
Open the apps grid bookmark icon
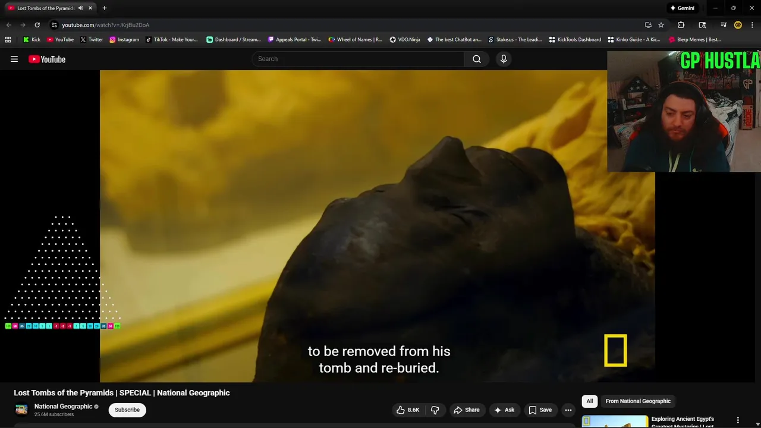tap(8, 40)
